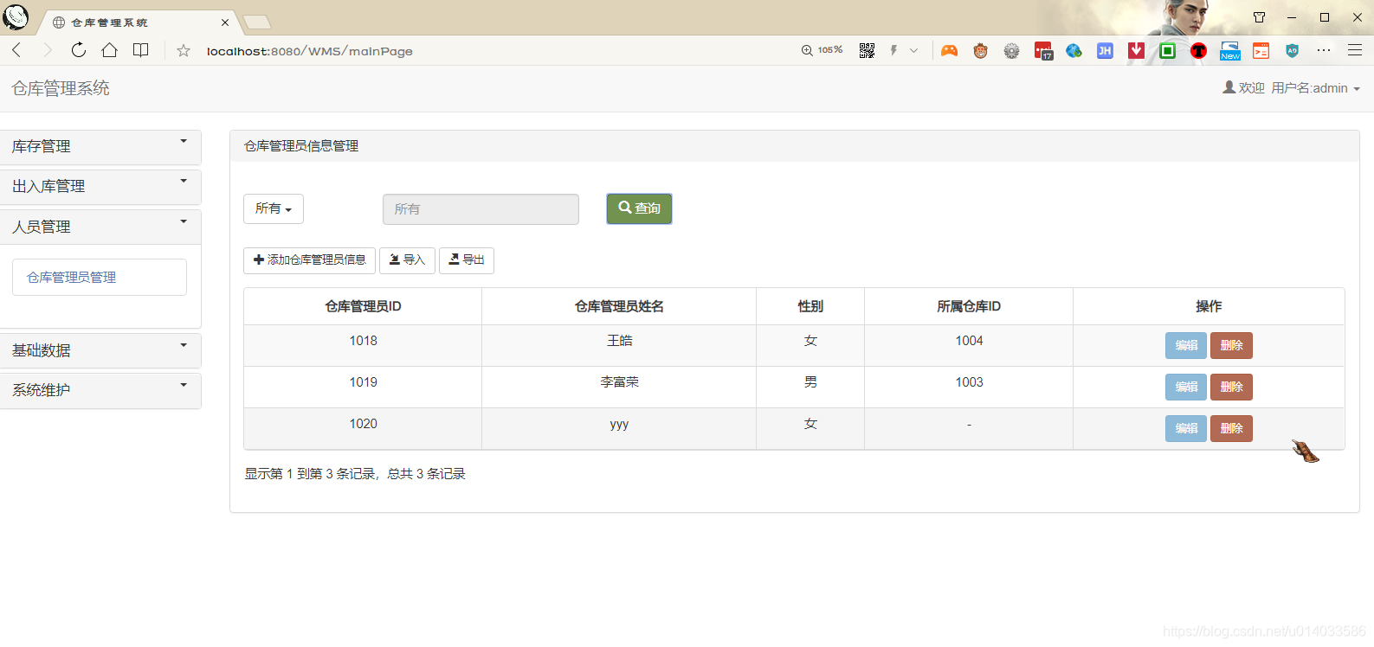Click the 导入 import button
This screenshot has width=1374, height=647.
(x=407, y=260)
